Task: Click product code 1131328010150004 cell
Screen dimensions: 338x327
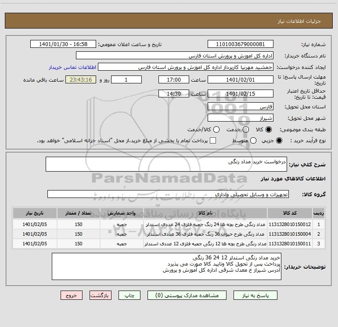Action: tap(290, 234)
